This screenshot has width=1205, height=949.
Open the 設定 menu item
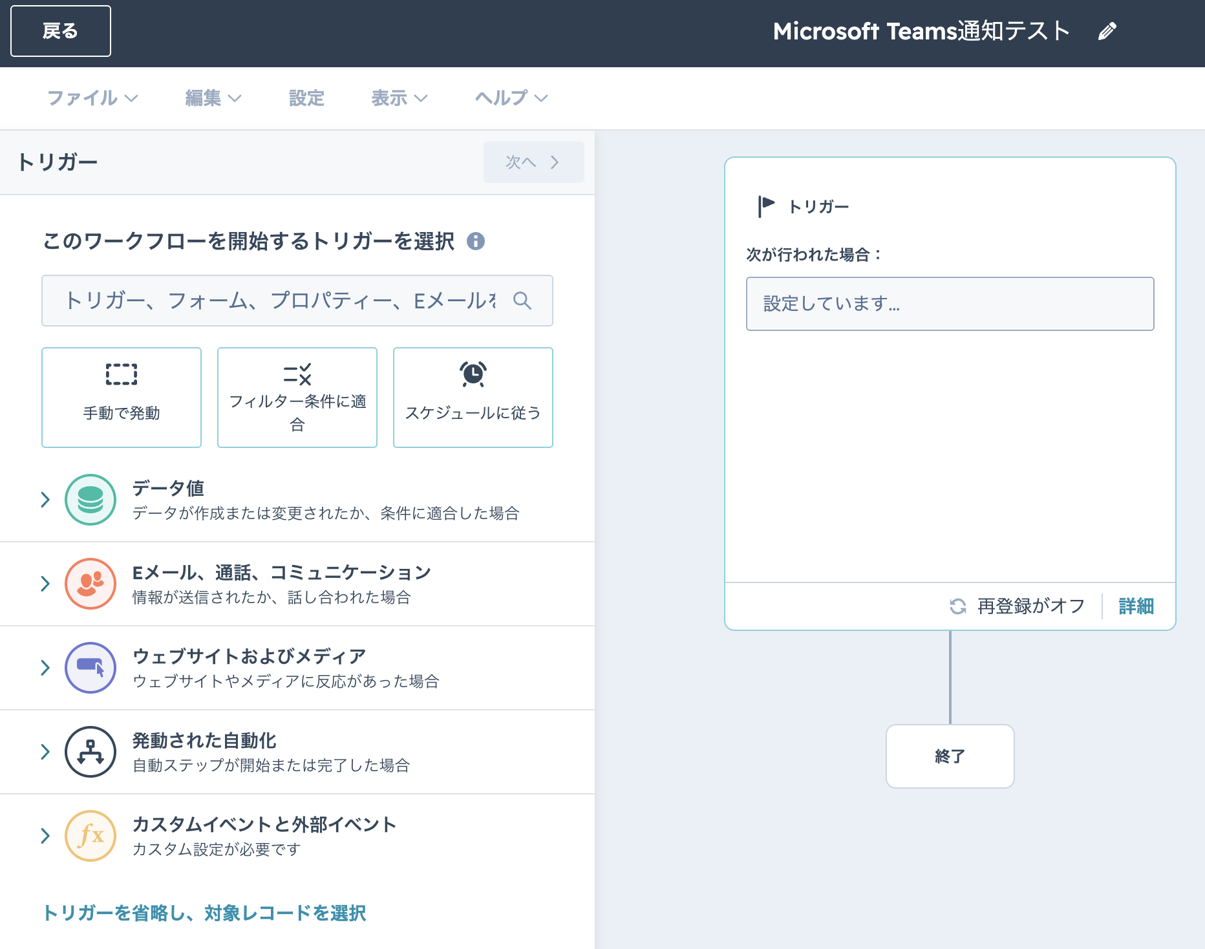(x=306, y=98)
